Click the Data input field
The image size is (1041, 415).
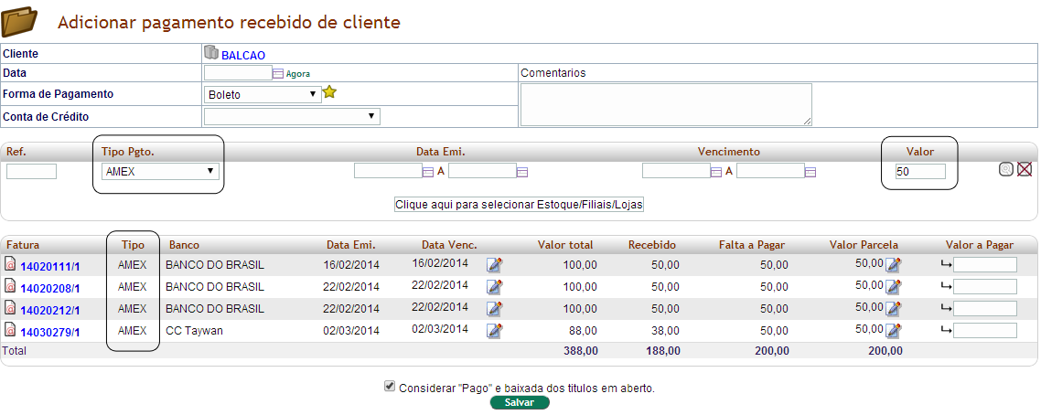(239, 73)
